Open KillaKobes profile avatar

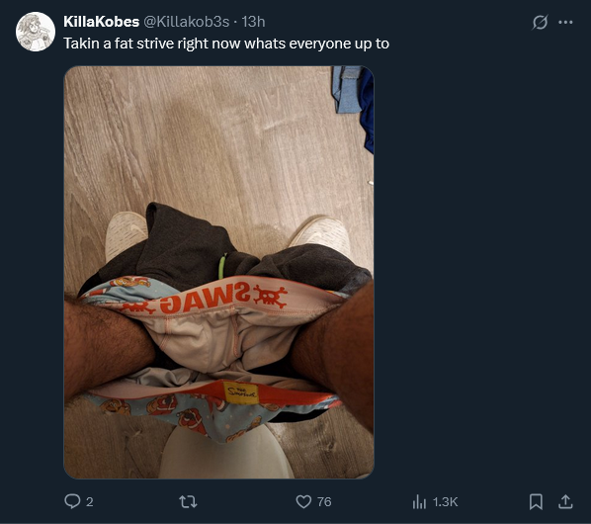pyautogui.click(x=36, y=32)
